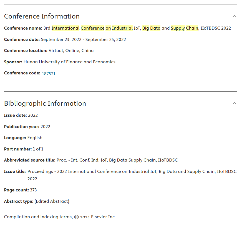The height and width of the screenshot is (226, 242).
Task: Click the highlighted word "Chain"
Action: click(x=192, y=28)
